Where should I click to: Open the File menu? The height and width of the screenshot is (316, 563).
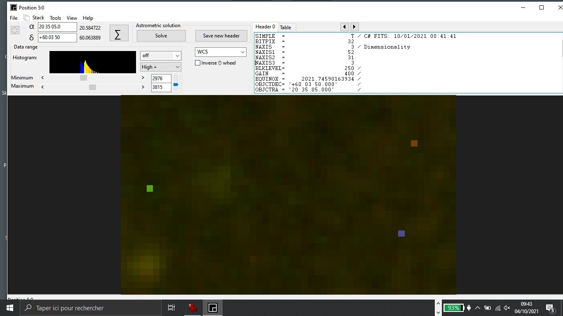pyautogui.click(x=14, y=18)
